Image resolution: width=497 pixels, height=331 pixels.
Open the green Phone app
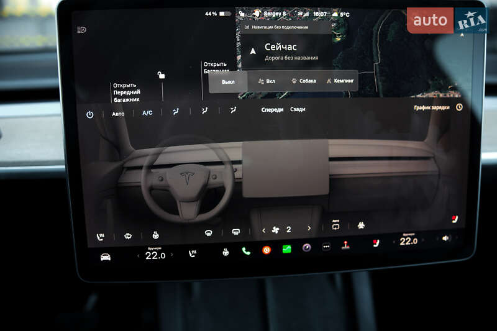pyautogui.click(x=246, y=251)
